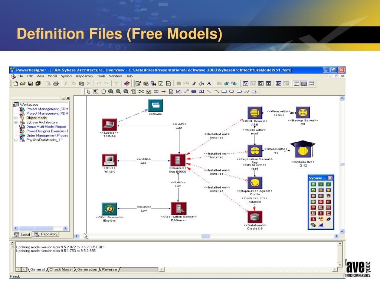Select the Ellipse drawing tool
The image size is (380, 285).
pos(232,92)
